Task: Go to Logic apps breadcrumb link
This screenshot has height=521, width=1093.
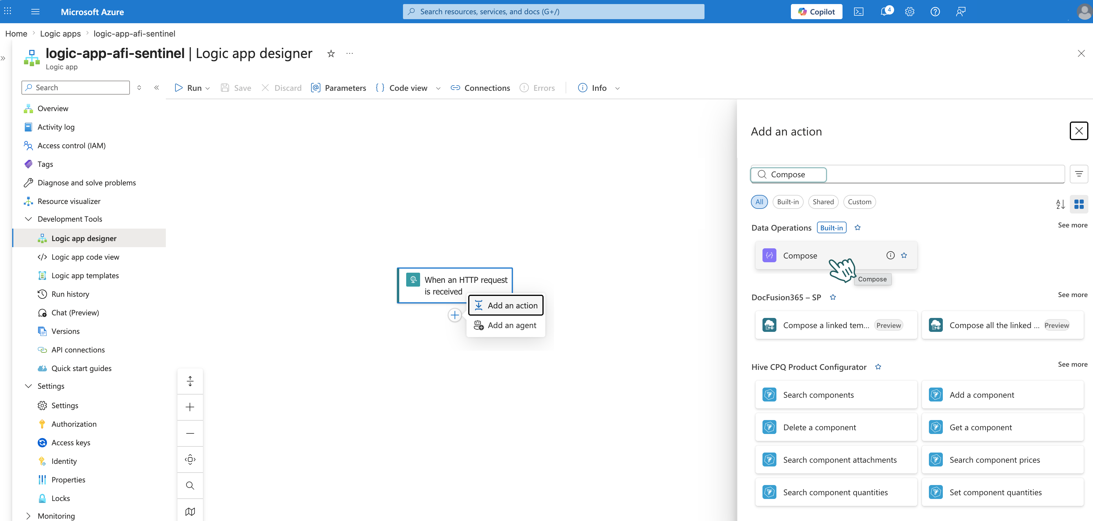Action: click(x=60, y=34)
